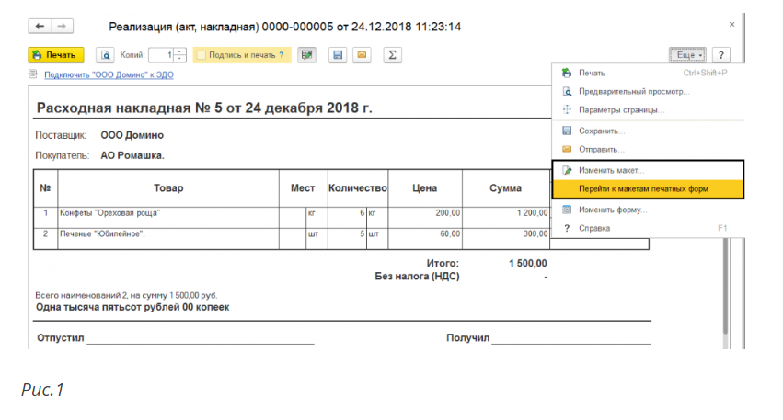The image size is (783, 420).
Task: Click the forward navigation arrow
Action: pos(62,27)
